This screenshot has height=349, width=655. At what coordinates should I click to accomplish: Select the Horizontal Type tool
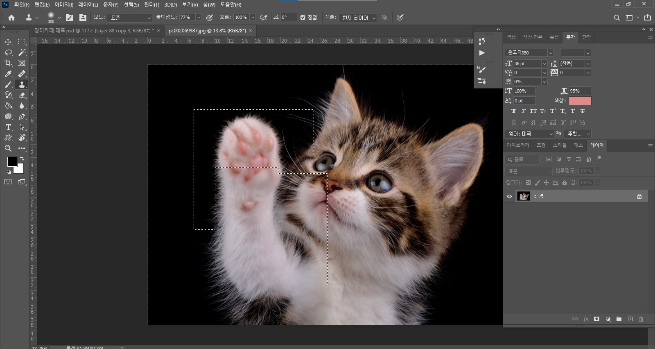pyautogui.click(x=8, y=127)
